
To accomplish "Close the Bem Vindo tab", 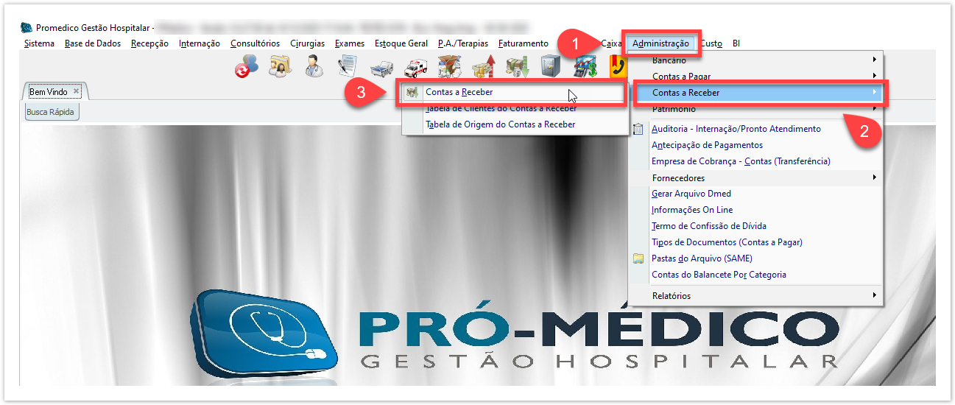I will pyautogui.click(x=76, y=91).
